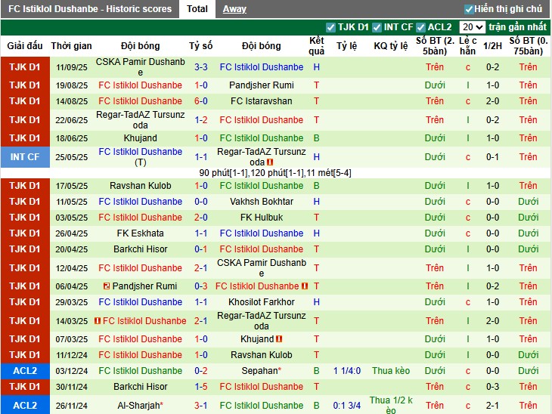The width and height of the screenshot is (552, 414).
Task: Open the 0-2 score against Sepahan
Action: pyautogui.click(x=200, y=371)
